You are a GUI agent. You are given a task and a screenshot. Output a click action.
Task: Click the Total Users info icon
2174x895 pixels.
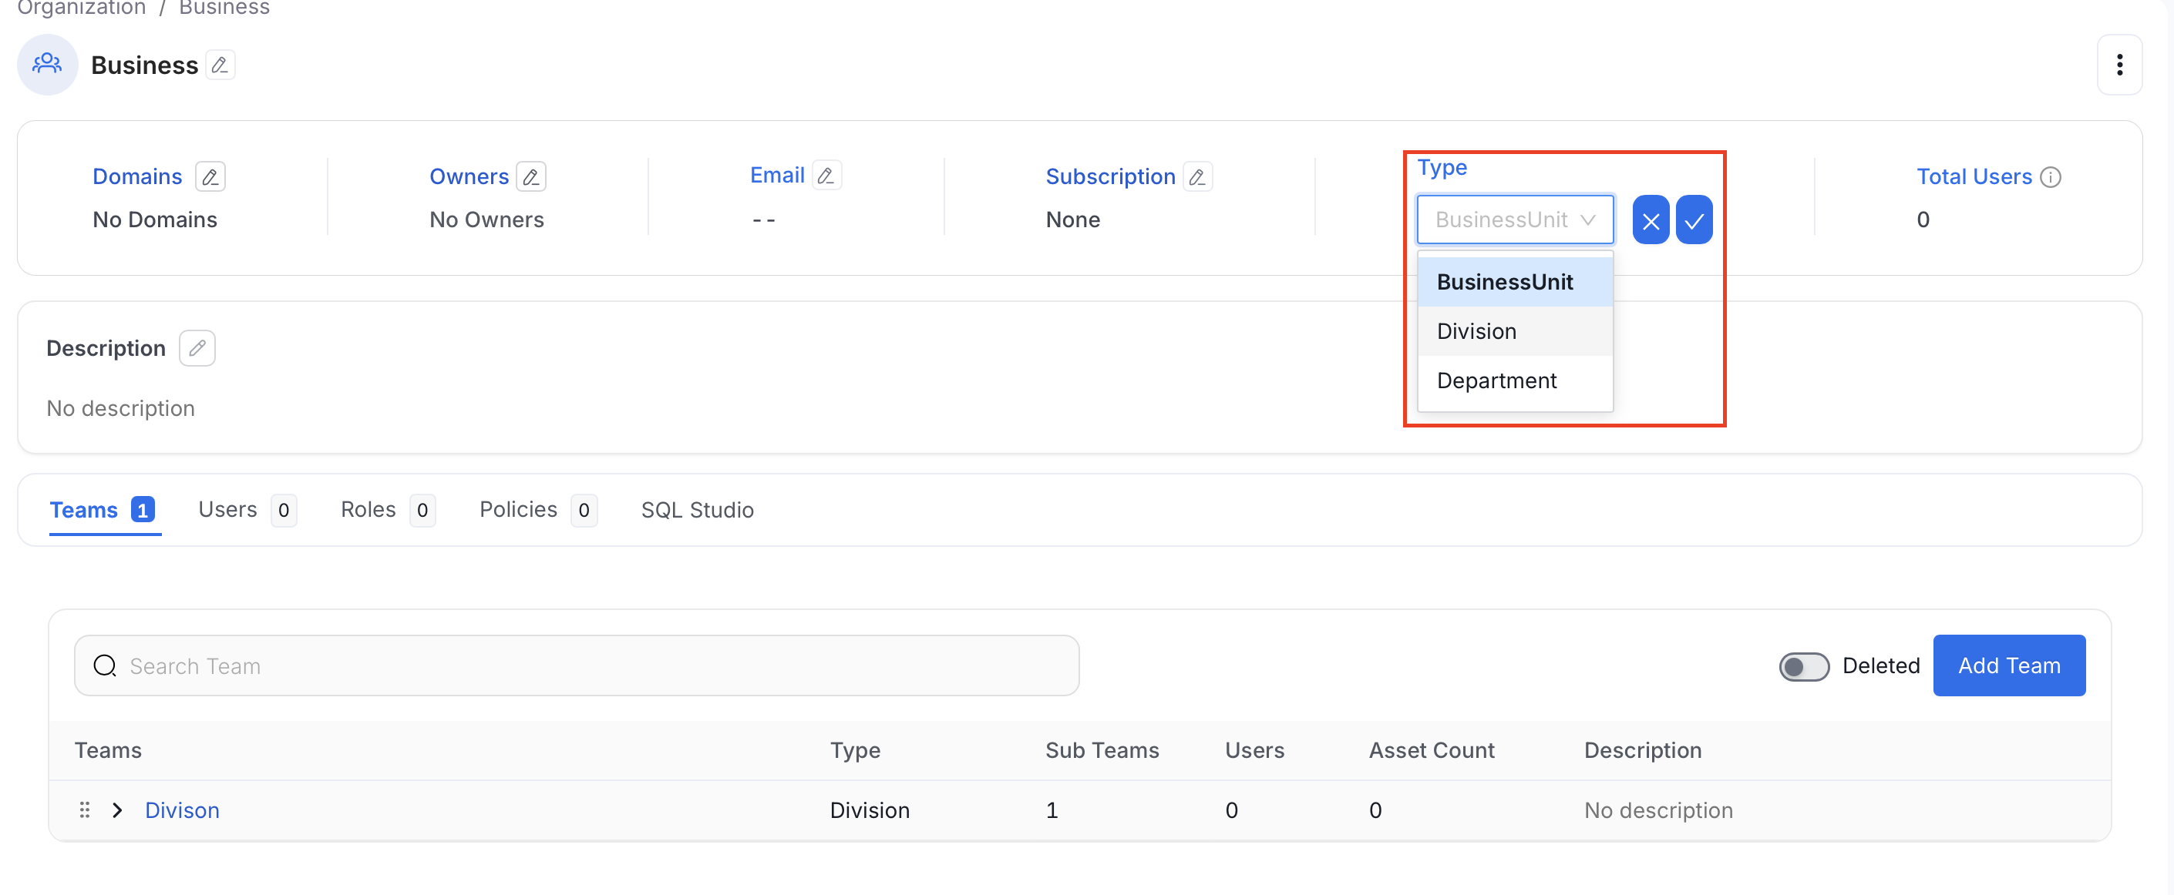[x=2051, y=177]
